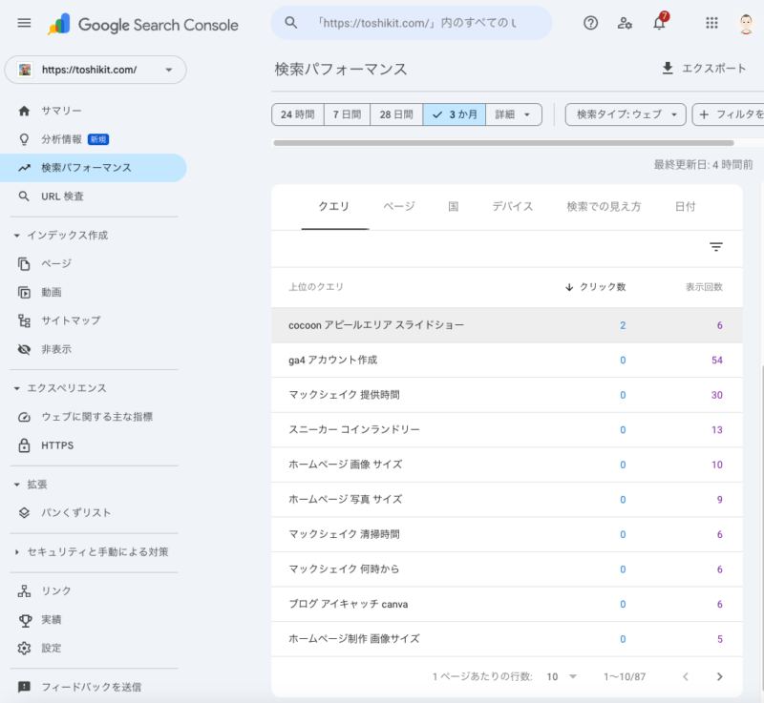Switch to the ページ tab
The image size is (764, 703).
coord(399,207)
